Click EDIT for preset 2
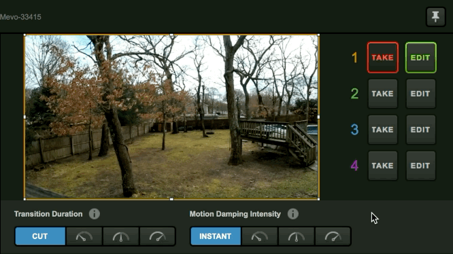Screen dimensions: 453x254 (420, 94)
